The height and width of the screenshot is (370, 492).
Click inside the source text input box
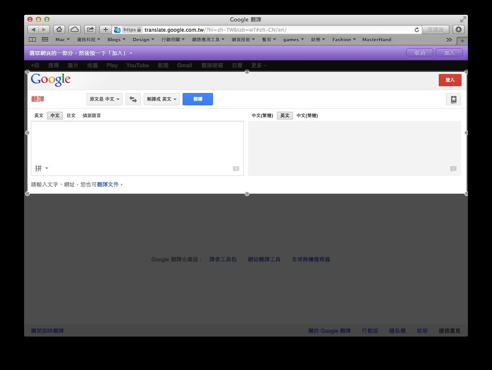137,148
